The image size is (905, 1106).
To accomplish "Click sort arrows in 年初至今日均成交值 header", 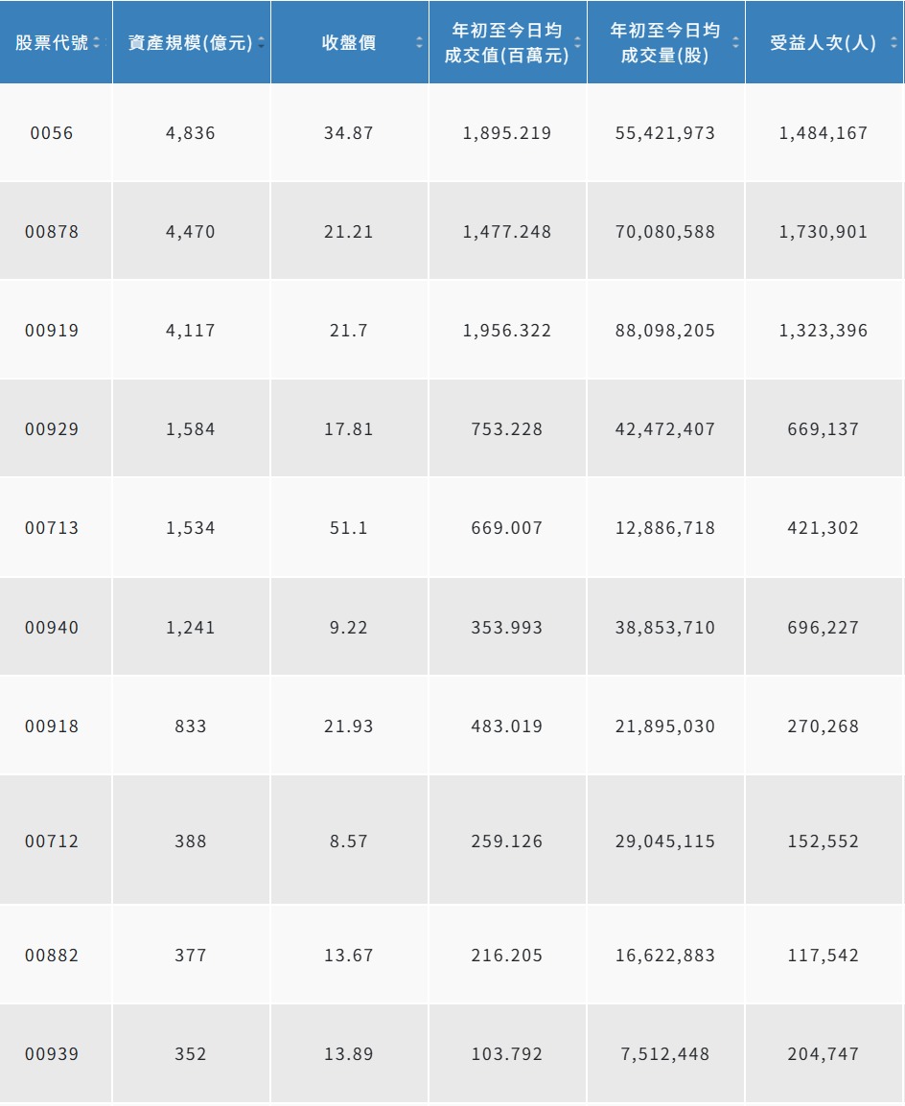I will [577, 42].
